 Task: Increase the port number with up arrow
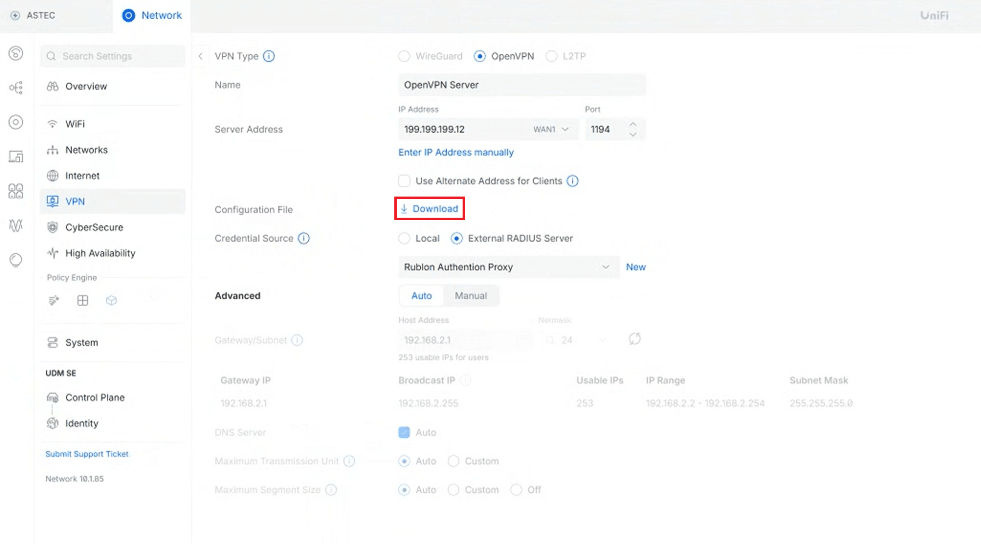pos(633,124)
